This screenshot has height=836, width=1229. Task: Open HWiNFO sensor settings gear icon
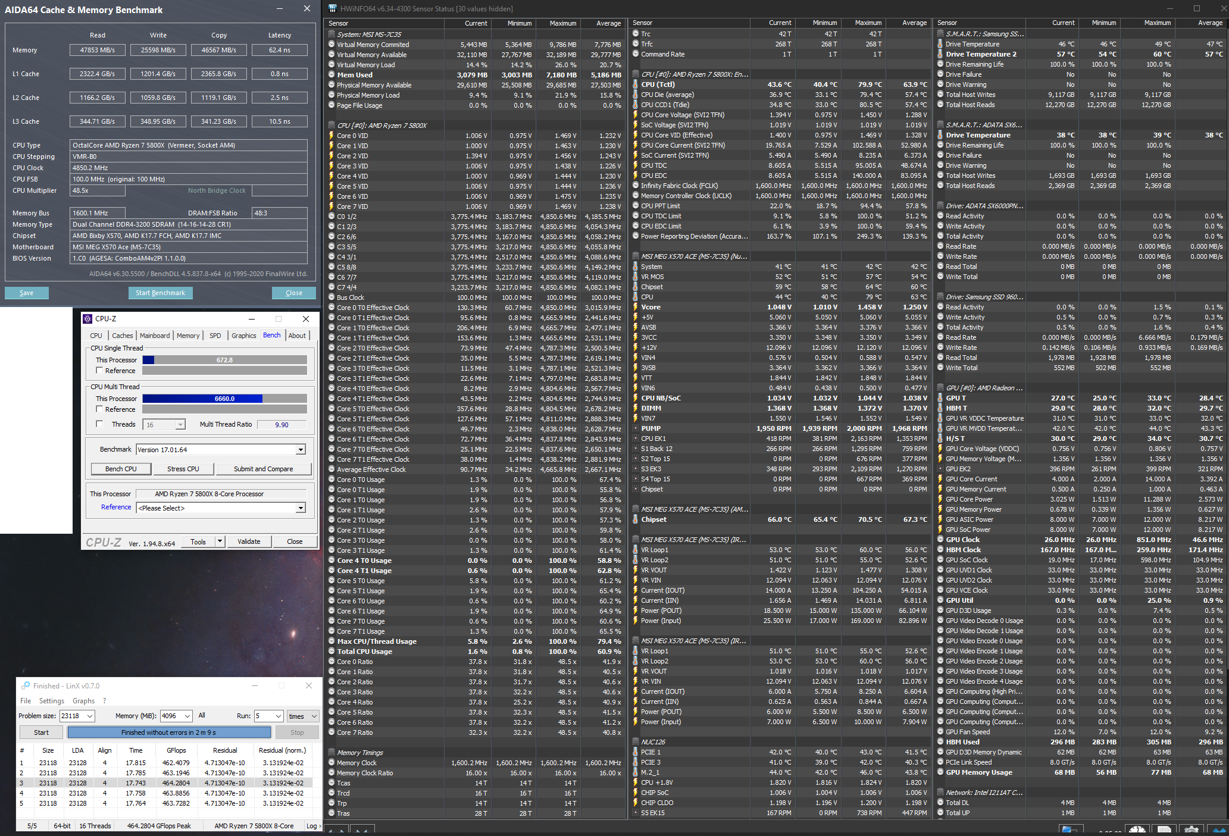coord(1191,829)
